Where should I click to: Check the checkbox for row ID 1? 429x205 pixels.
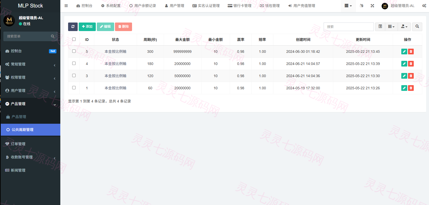74,88
